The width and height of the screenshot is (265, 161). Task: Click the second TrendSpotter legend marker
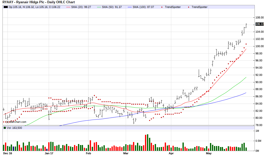tap(188, 7)
